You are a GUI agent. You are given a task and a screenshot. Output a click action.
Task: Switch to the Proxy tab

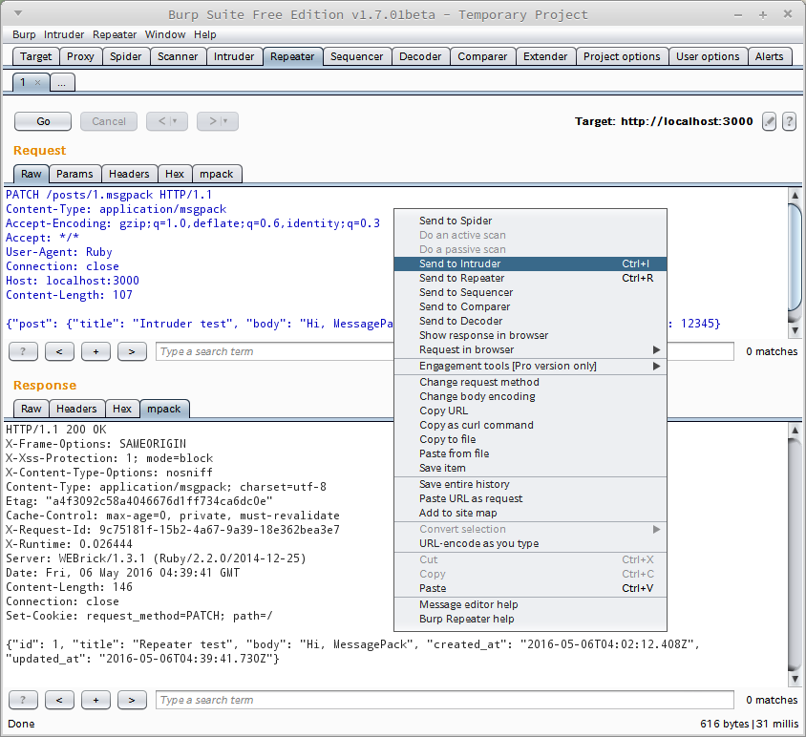pos(80,56)
